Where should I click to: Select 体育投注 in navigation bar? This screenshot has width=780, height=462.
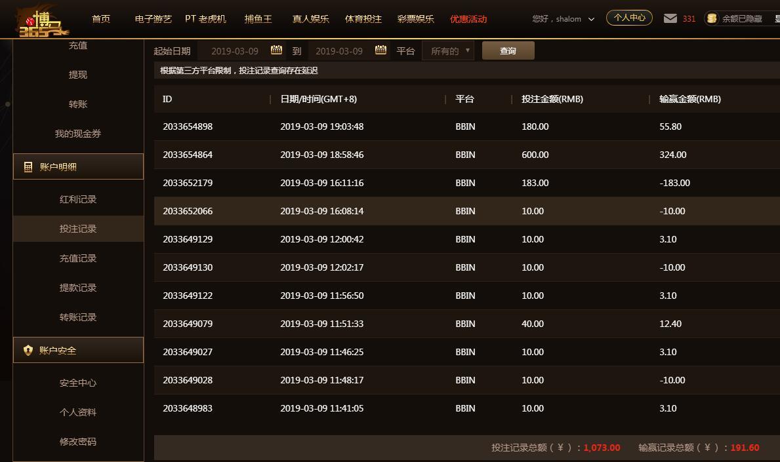coord(363,19)
